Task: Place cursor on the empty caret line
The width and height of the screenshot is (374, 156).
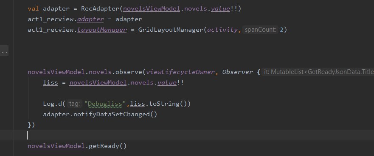Action: coord(187,135)
